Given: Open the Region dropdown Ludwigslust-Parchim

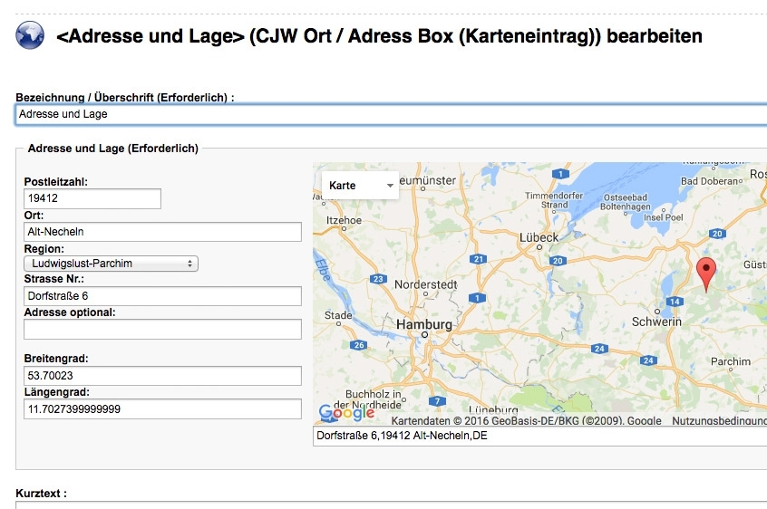Looking at the screenshot, I should pyautogui.click(x=111, y=264).
